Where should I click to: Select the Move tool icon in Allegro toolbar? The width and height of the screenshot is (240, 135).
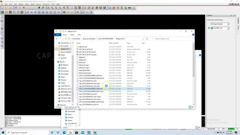(x=16, y=7)
